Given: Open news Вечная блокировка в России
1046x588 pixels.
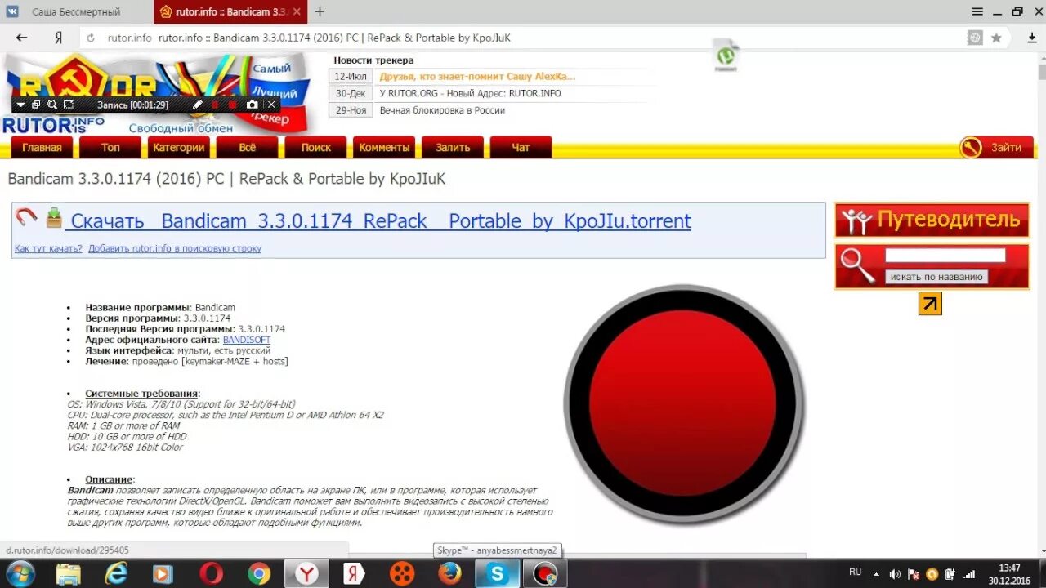Looking at the screenshot, I should pos(442,110).
